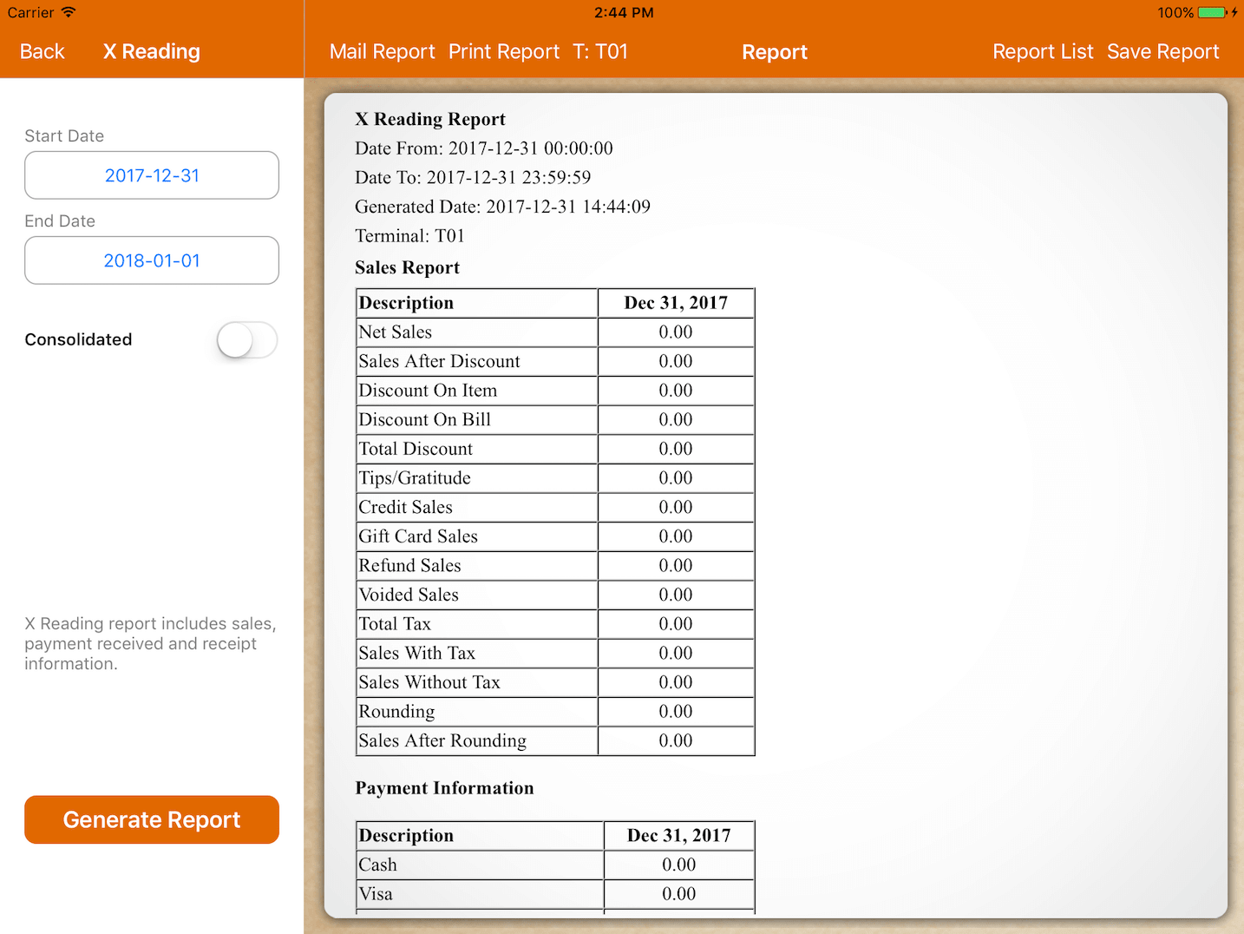The width and height of the screenshot is (1244, 934).
Task: Open the Report List
Action: [x=1043, y=52]
